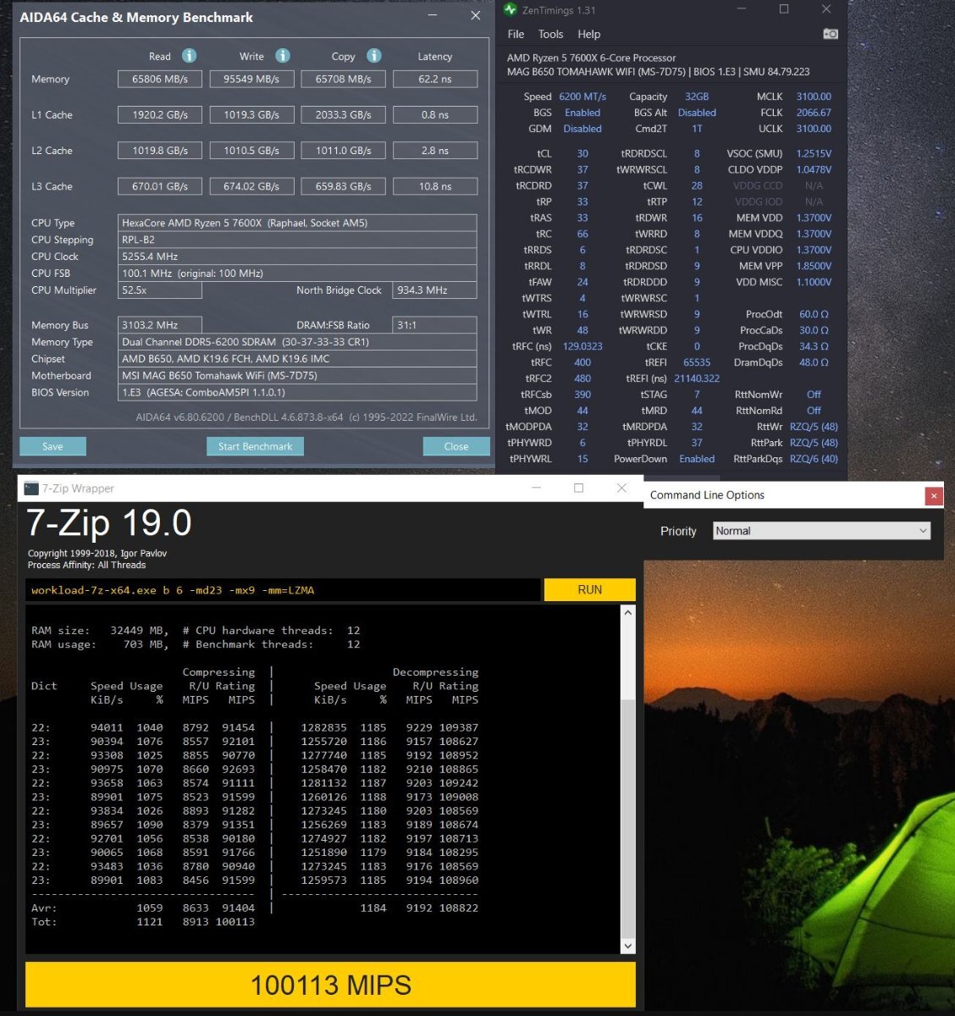
Task: Click the 100113 MIPS result banner
Action: click(330, 986)
